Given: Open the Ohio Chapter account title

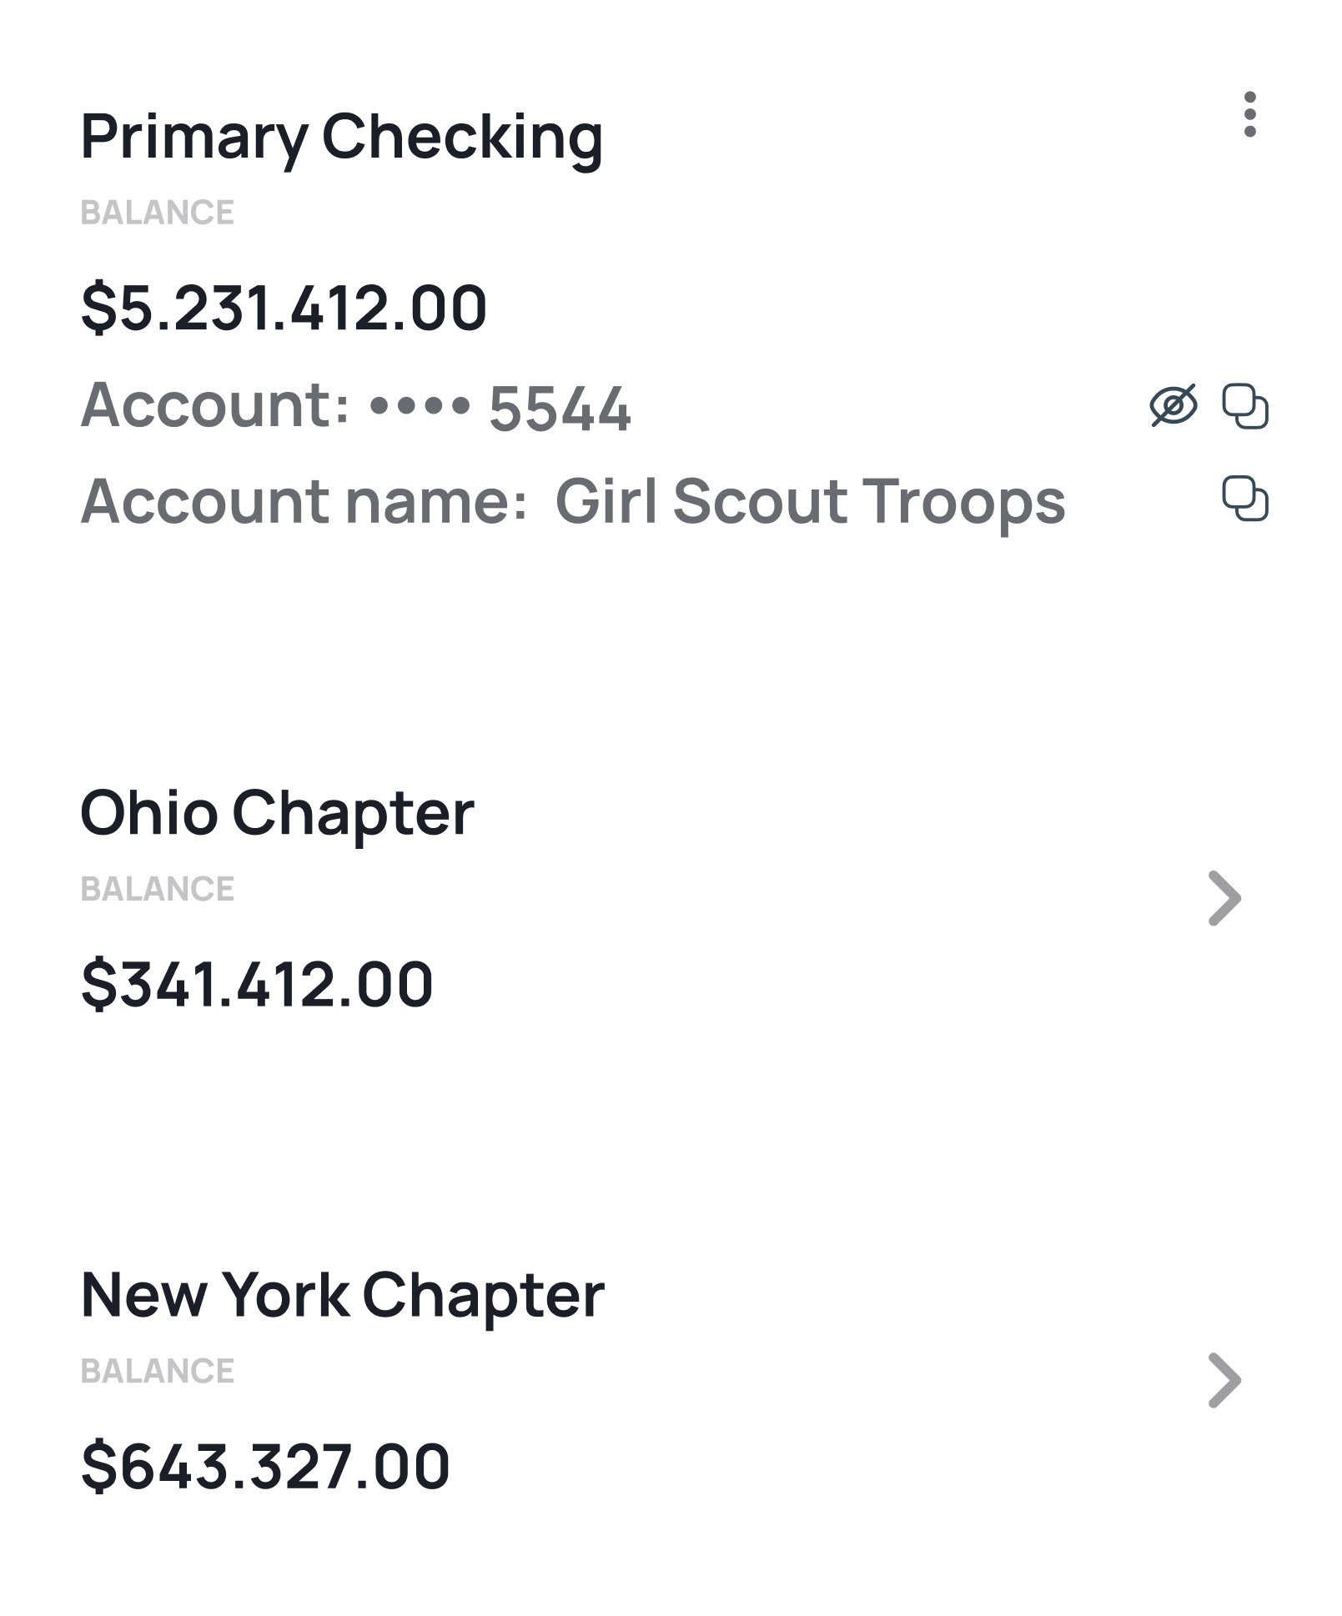Looking at the screenshot, I should pyautogui.click(x=277, y=813).
